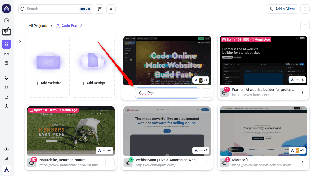Open the kanban board sidebar icon

6,63
